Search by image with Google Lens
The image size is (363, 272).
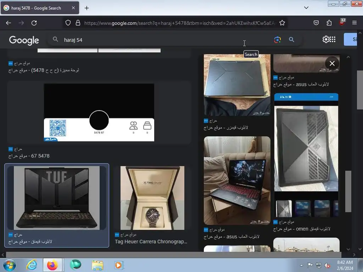[x=278, y=40]
